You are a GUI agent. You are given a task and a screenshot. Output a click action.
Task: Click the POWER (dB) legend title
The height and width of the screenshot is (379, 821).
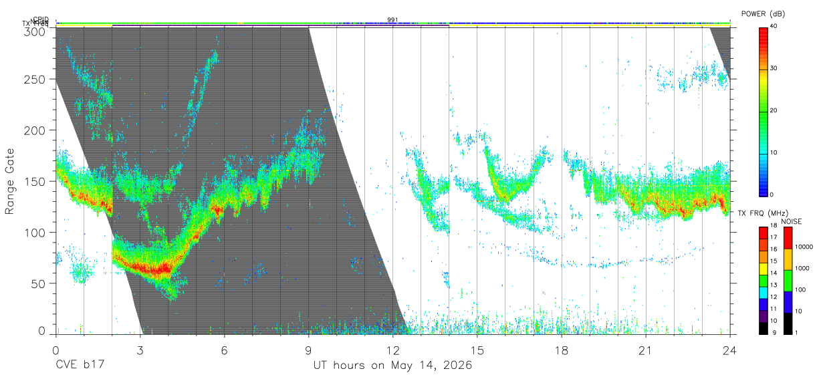click(x=764, y=13)
